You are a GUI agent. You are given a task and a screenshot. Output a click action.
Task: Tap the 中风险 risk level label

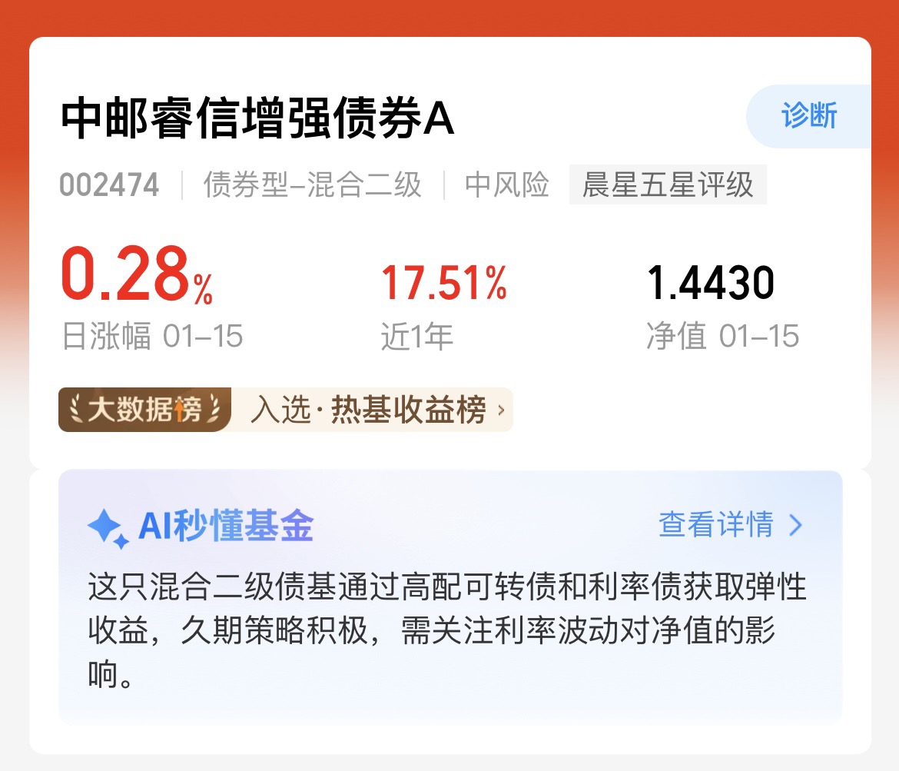click(x=507, y=184)
